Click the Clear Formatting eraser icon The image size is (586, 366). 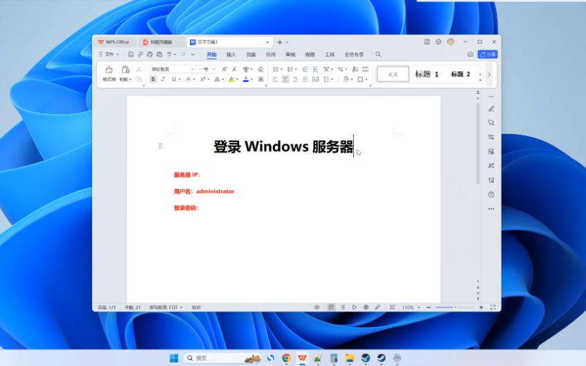tap(261, 69)
